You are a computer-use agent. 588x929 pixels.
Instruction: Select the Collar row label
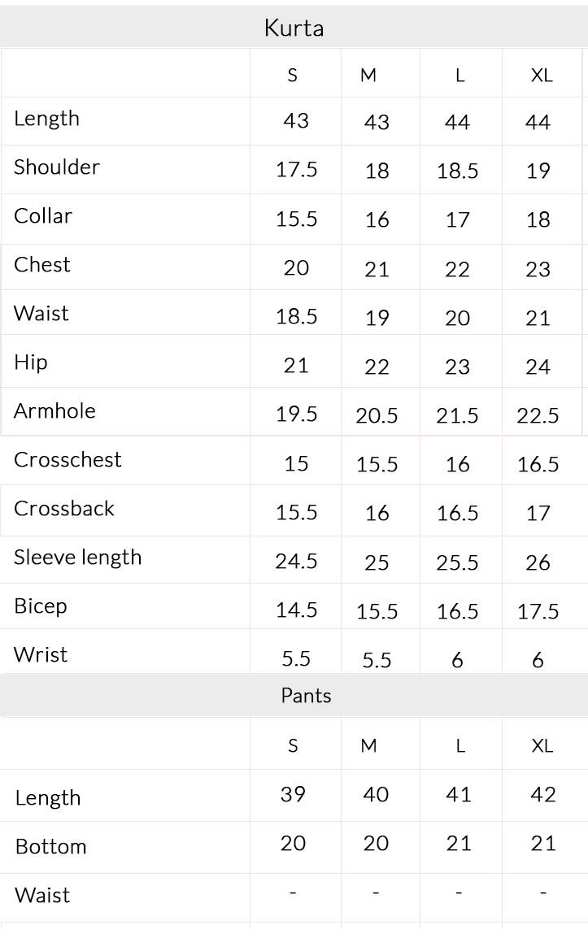(42, 215)
